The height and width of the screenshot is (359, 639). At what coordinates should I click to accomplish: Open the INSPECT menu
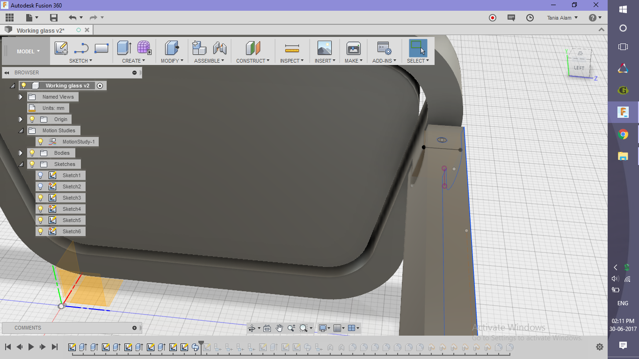coord(291,61)
